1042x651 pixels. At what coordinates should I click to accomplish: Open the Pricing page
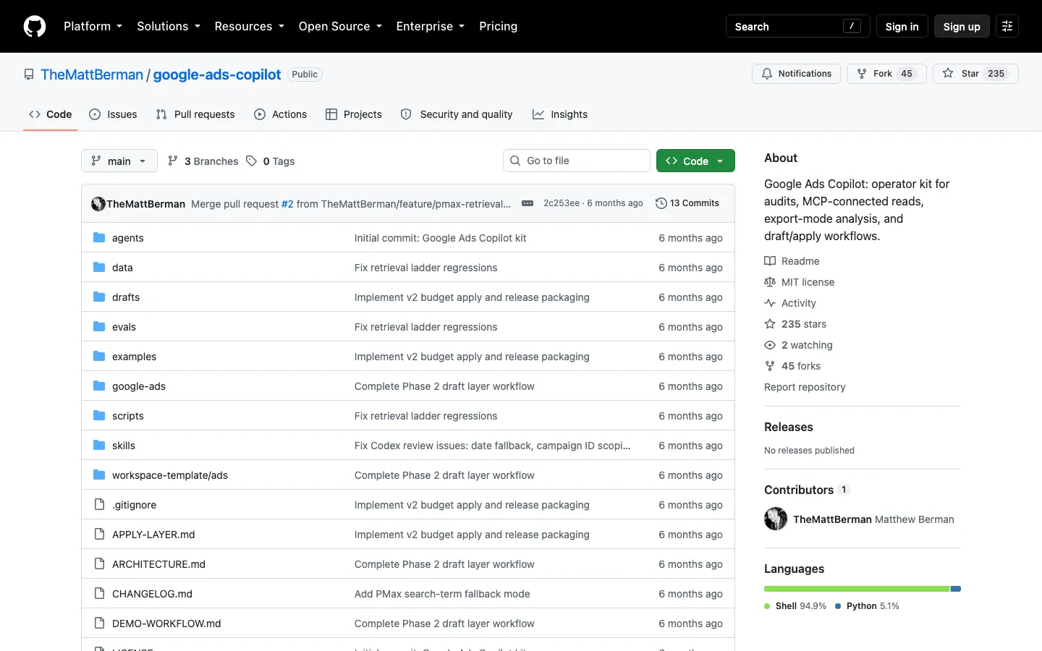(499, 26)
